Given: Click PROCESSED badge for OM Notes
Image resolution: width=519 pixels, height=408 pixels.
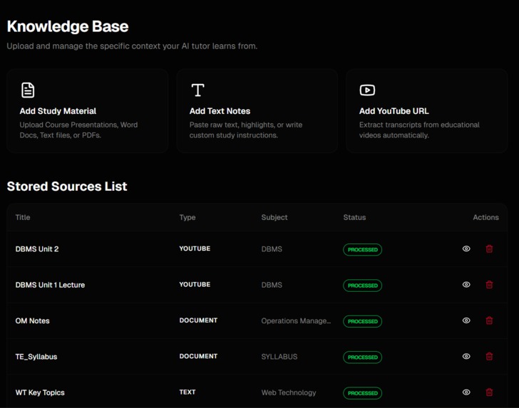Looking at the screenshot, I should (362, 321).
